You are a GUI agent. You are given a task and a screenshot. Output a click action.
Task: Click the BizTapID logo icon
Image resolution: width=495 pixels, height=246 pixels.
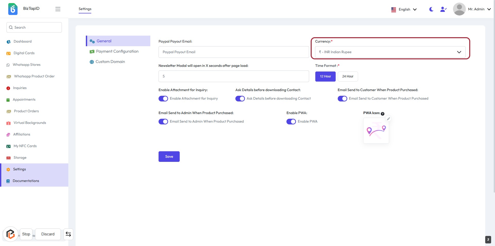(x=13, y=9)
